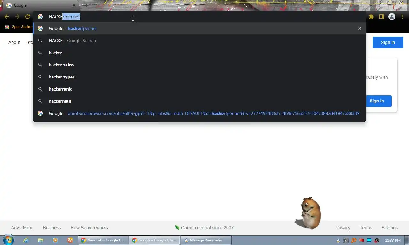This screenshot has height=245, width=409.
Task: Open the Settings footer menu
Action: click(390, 228)
